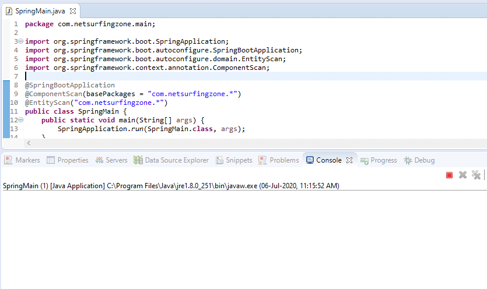The width and height of the screenshot is (487, 289).
Task: Click the red Terminate button in Console
Action: pyautogui.click(x=449, y=175)
